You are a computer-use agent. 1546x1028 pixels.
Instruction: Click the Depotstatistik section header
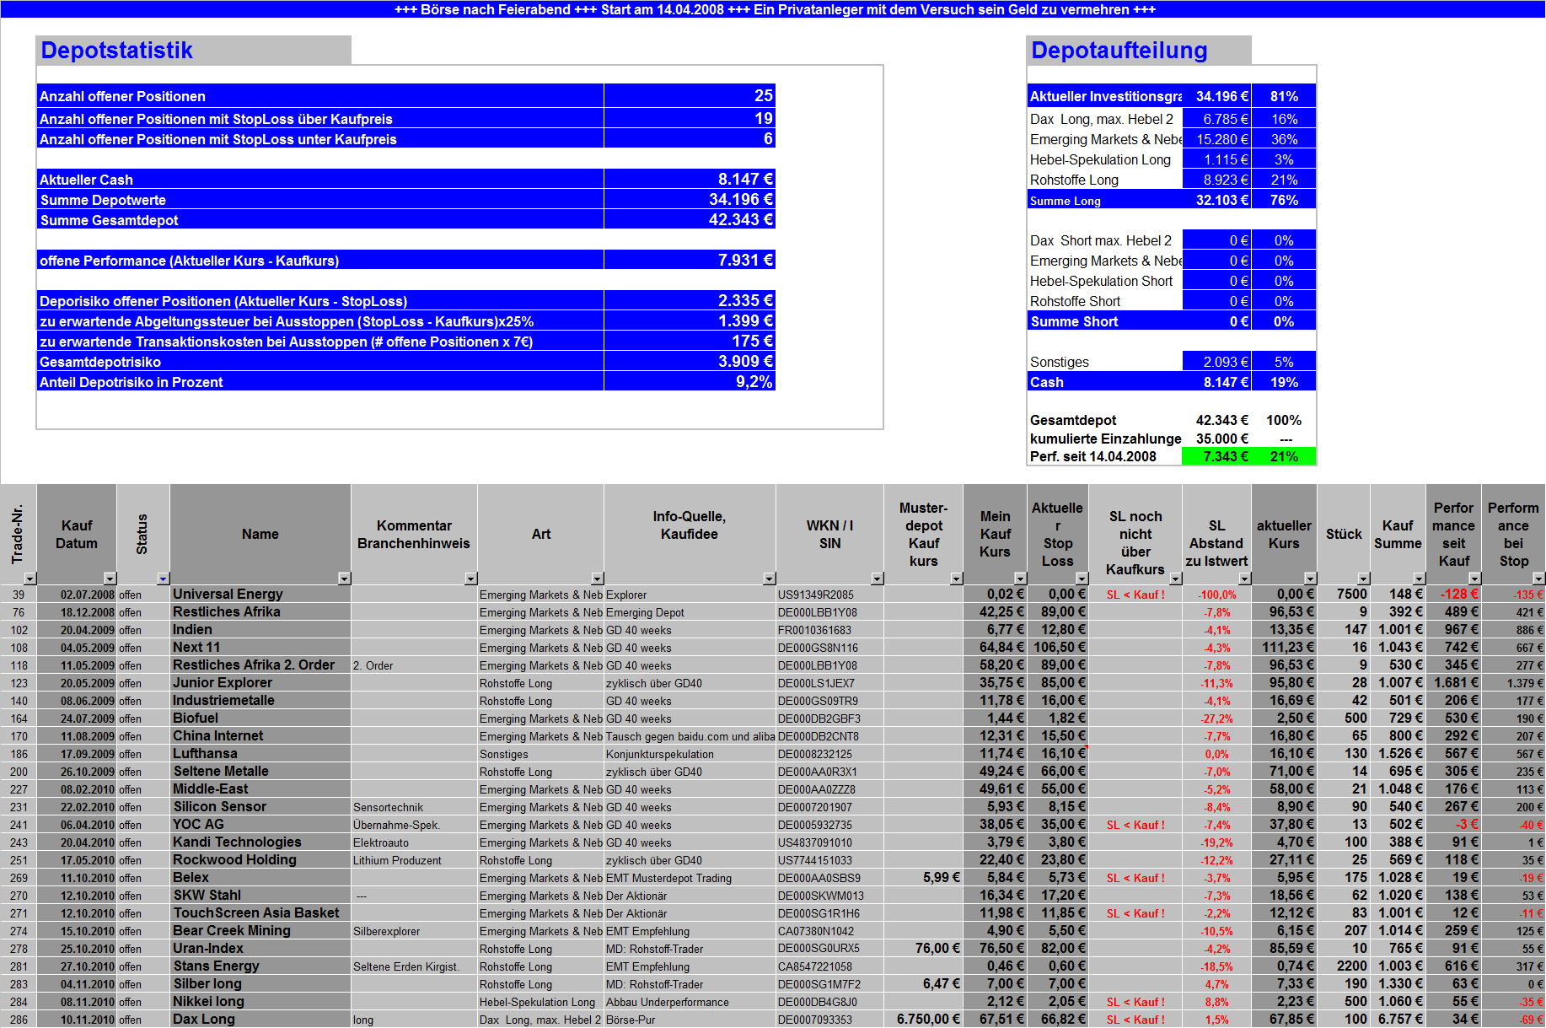(x=115, y=50)
